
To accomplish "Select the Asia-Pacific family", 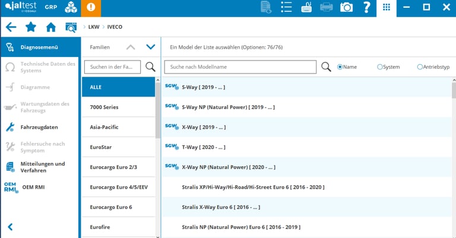I will (119, 127).
